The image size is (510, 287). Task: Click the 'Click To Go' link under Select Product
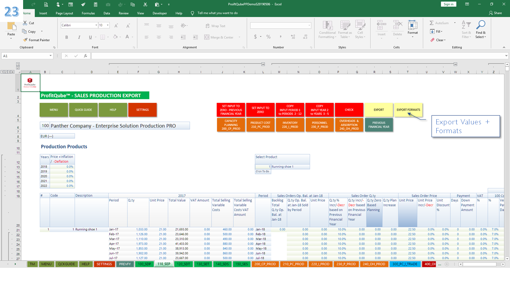pos(262,171)
